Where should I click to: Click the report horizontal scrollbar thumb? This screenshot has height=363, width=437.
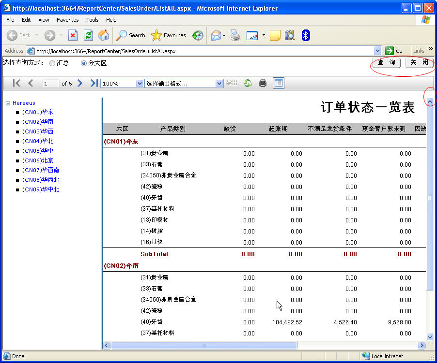[x=204, y=346]
